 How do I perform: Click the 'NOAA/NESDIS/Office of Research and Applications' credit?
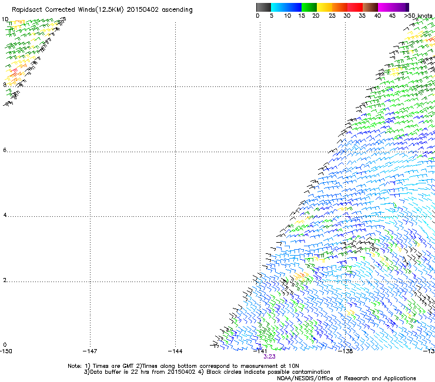(x=346, y=378)
